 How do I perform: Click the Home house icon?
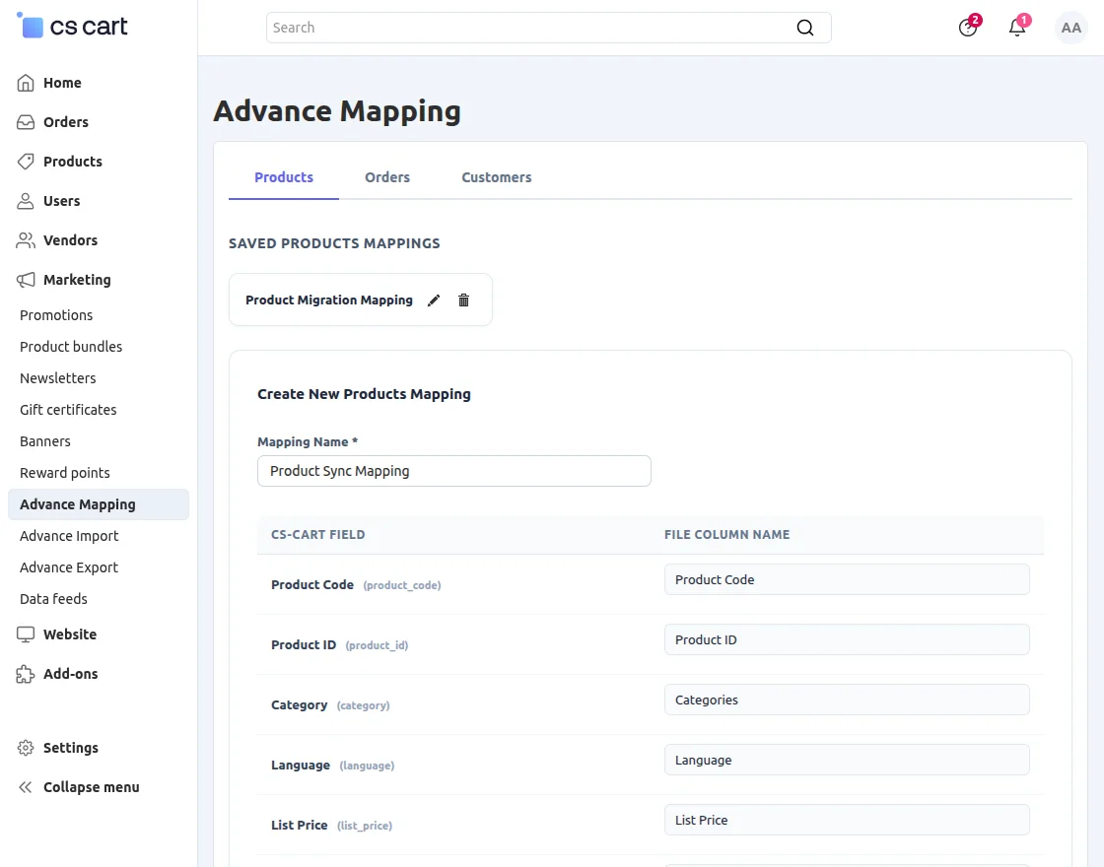26,83
